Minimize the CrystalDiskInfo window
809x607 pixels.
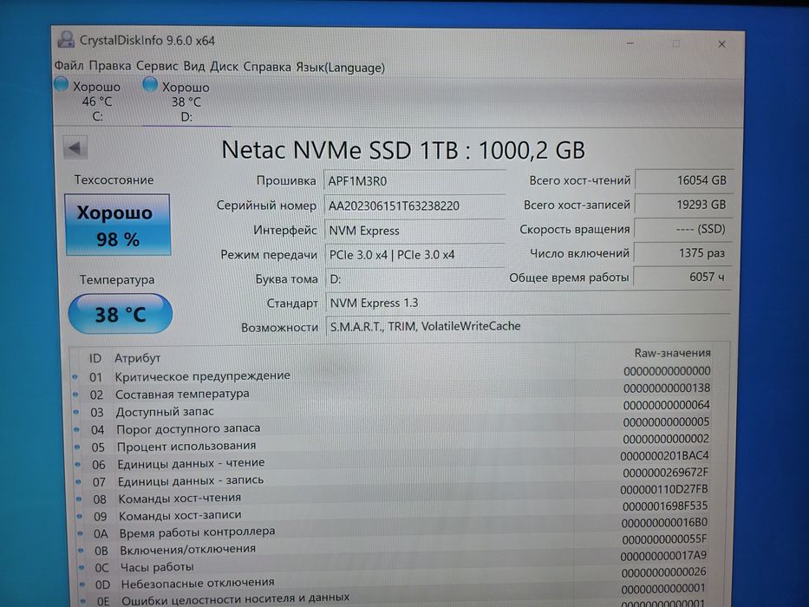[630, 43]
